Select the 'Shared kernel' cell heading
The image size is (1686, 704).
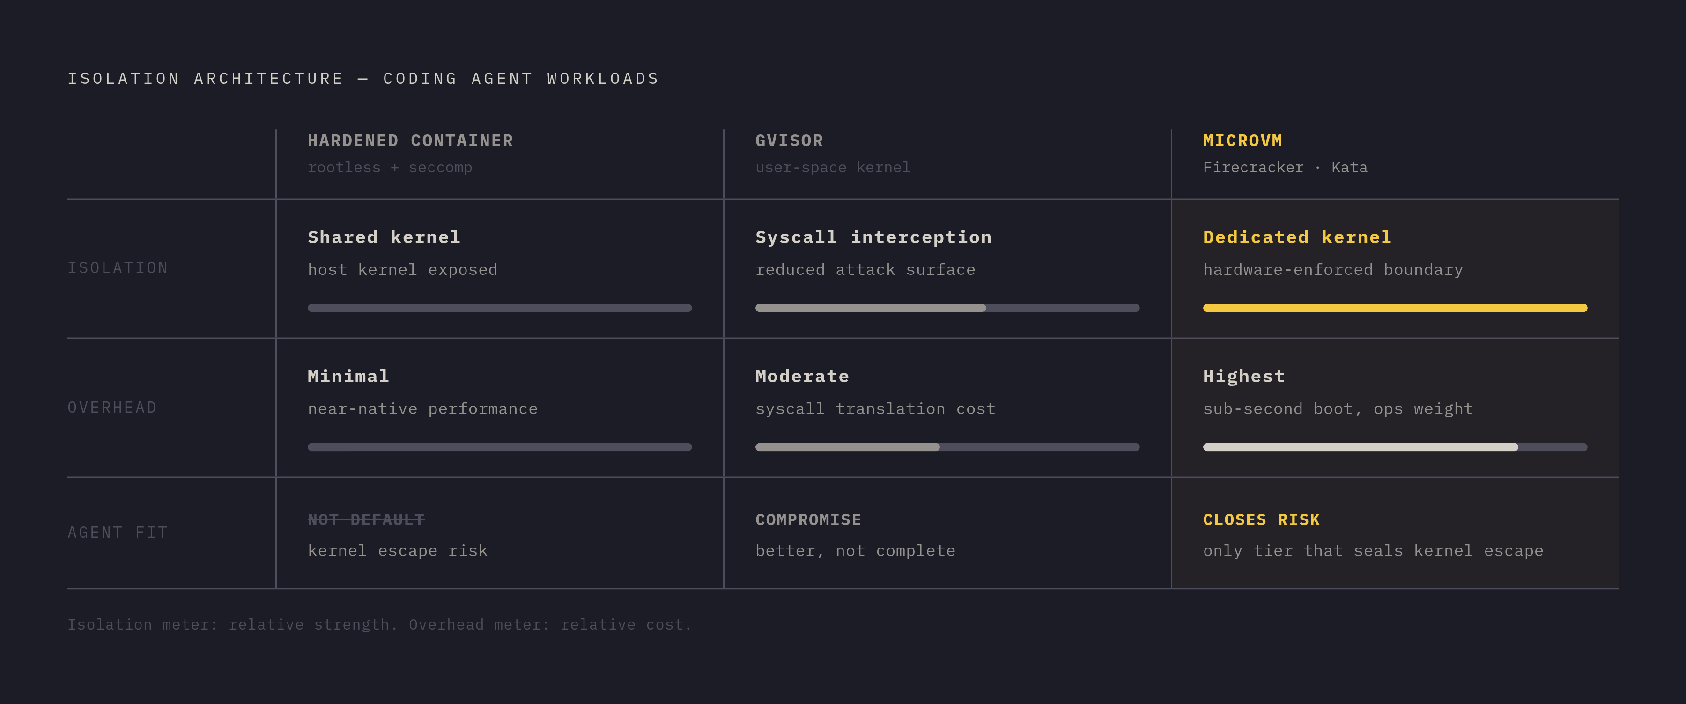(384, 237)
